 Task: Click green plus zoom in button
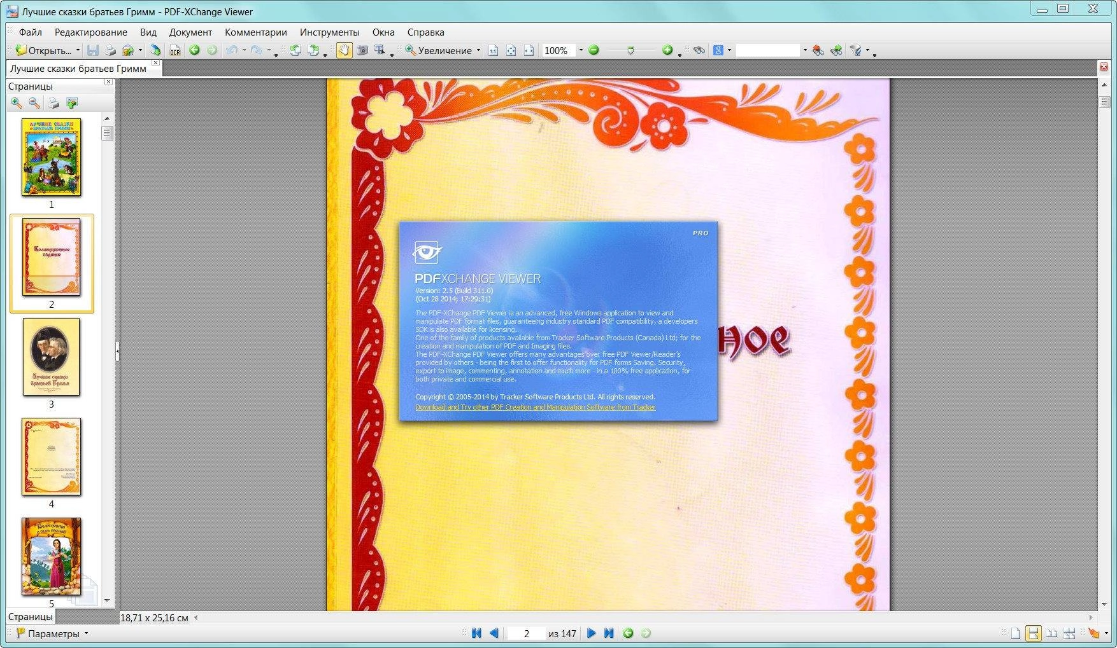coord(667,50)
